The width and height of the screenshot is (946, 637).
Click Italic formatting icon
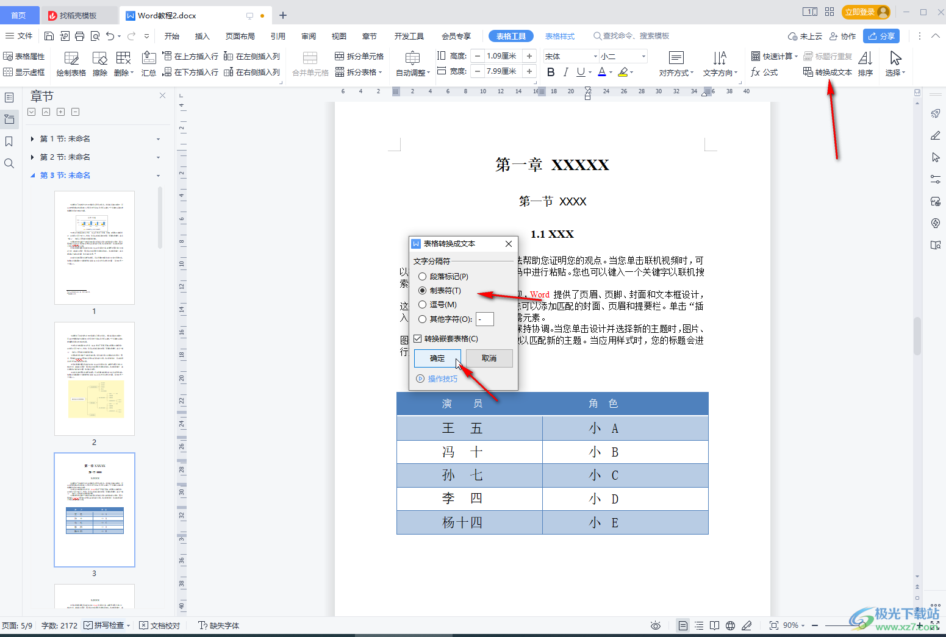(565, 72)
